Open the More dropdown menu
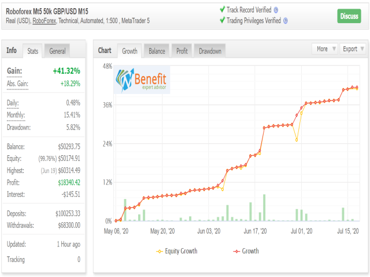The image size is (370, 277). click(324, 49)
